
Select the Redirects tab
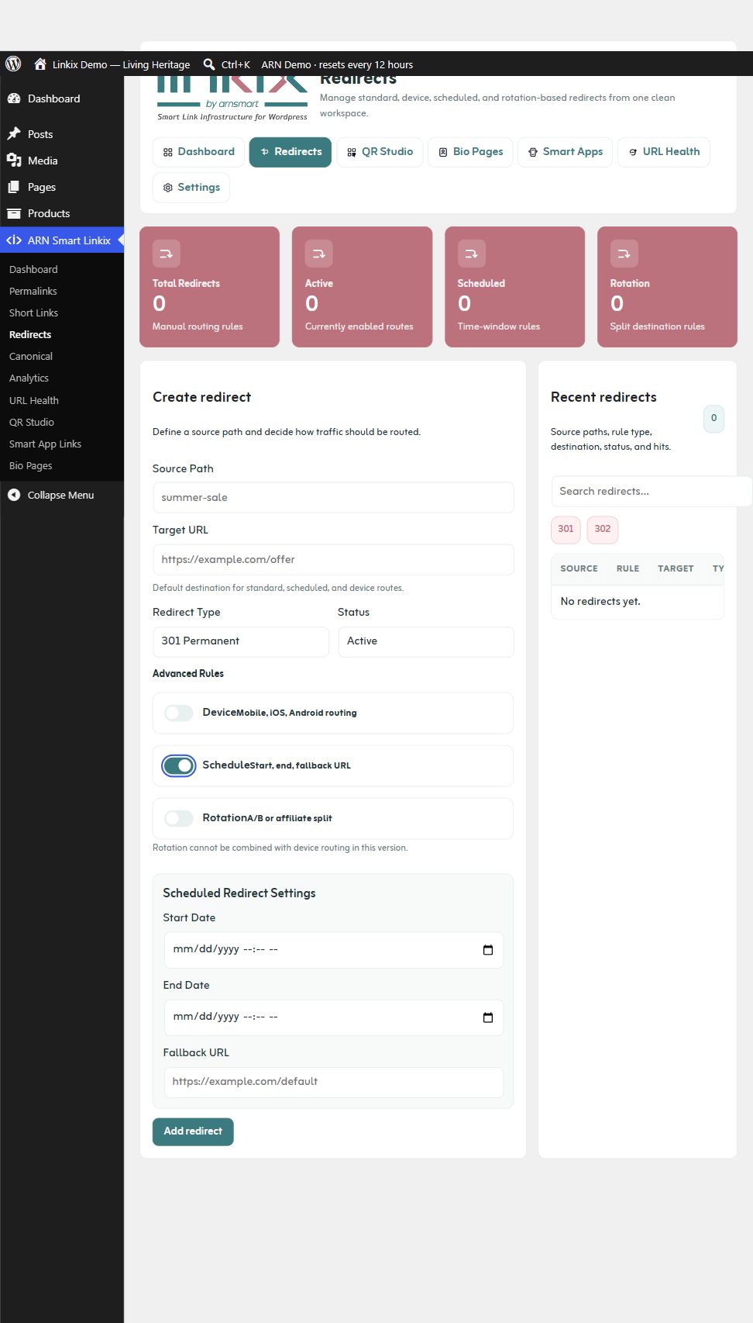pos(291,152)
